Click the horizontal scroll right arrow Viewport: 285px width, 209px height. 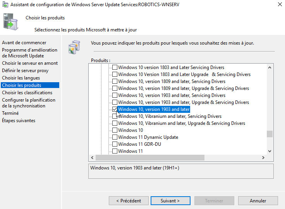click(263, 158)
